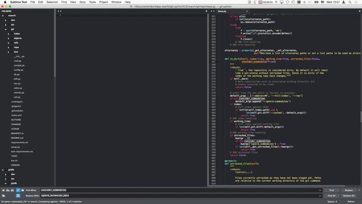Open the Find menu
The height and width of the screenshot is (204, 362).
tap(64, 2)
